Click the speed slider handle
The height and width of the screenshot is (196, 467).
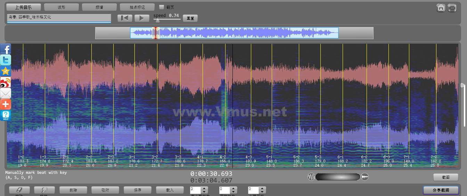tap(157, 20)
